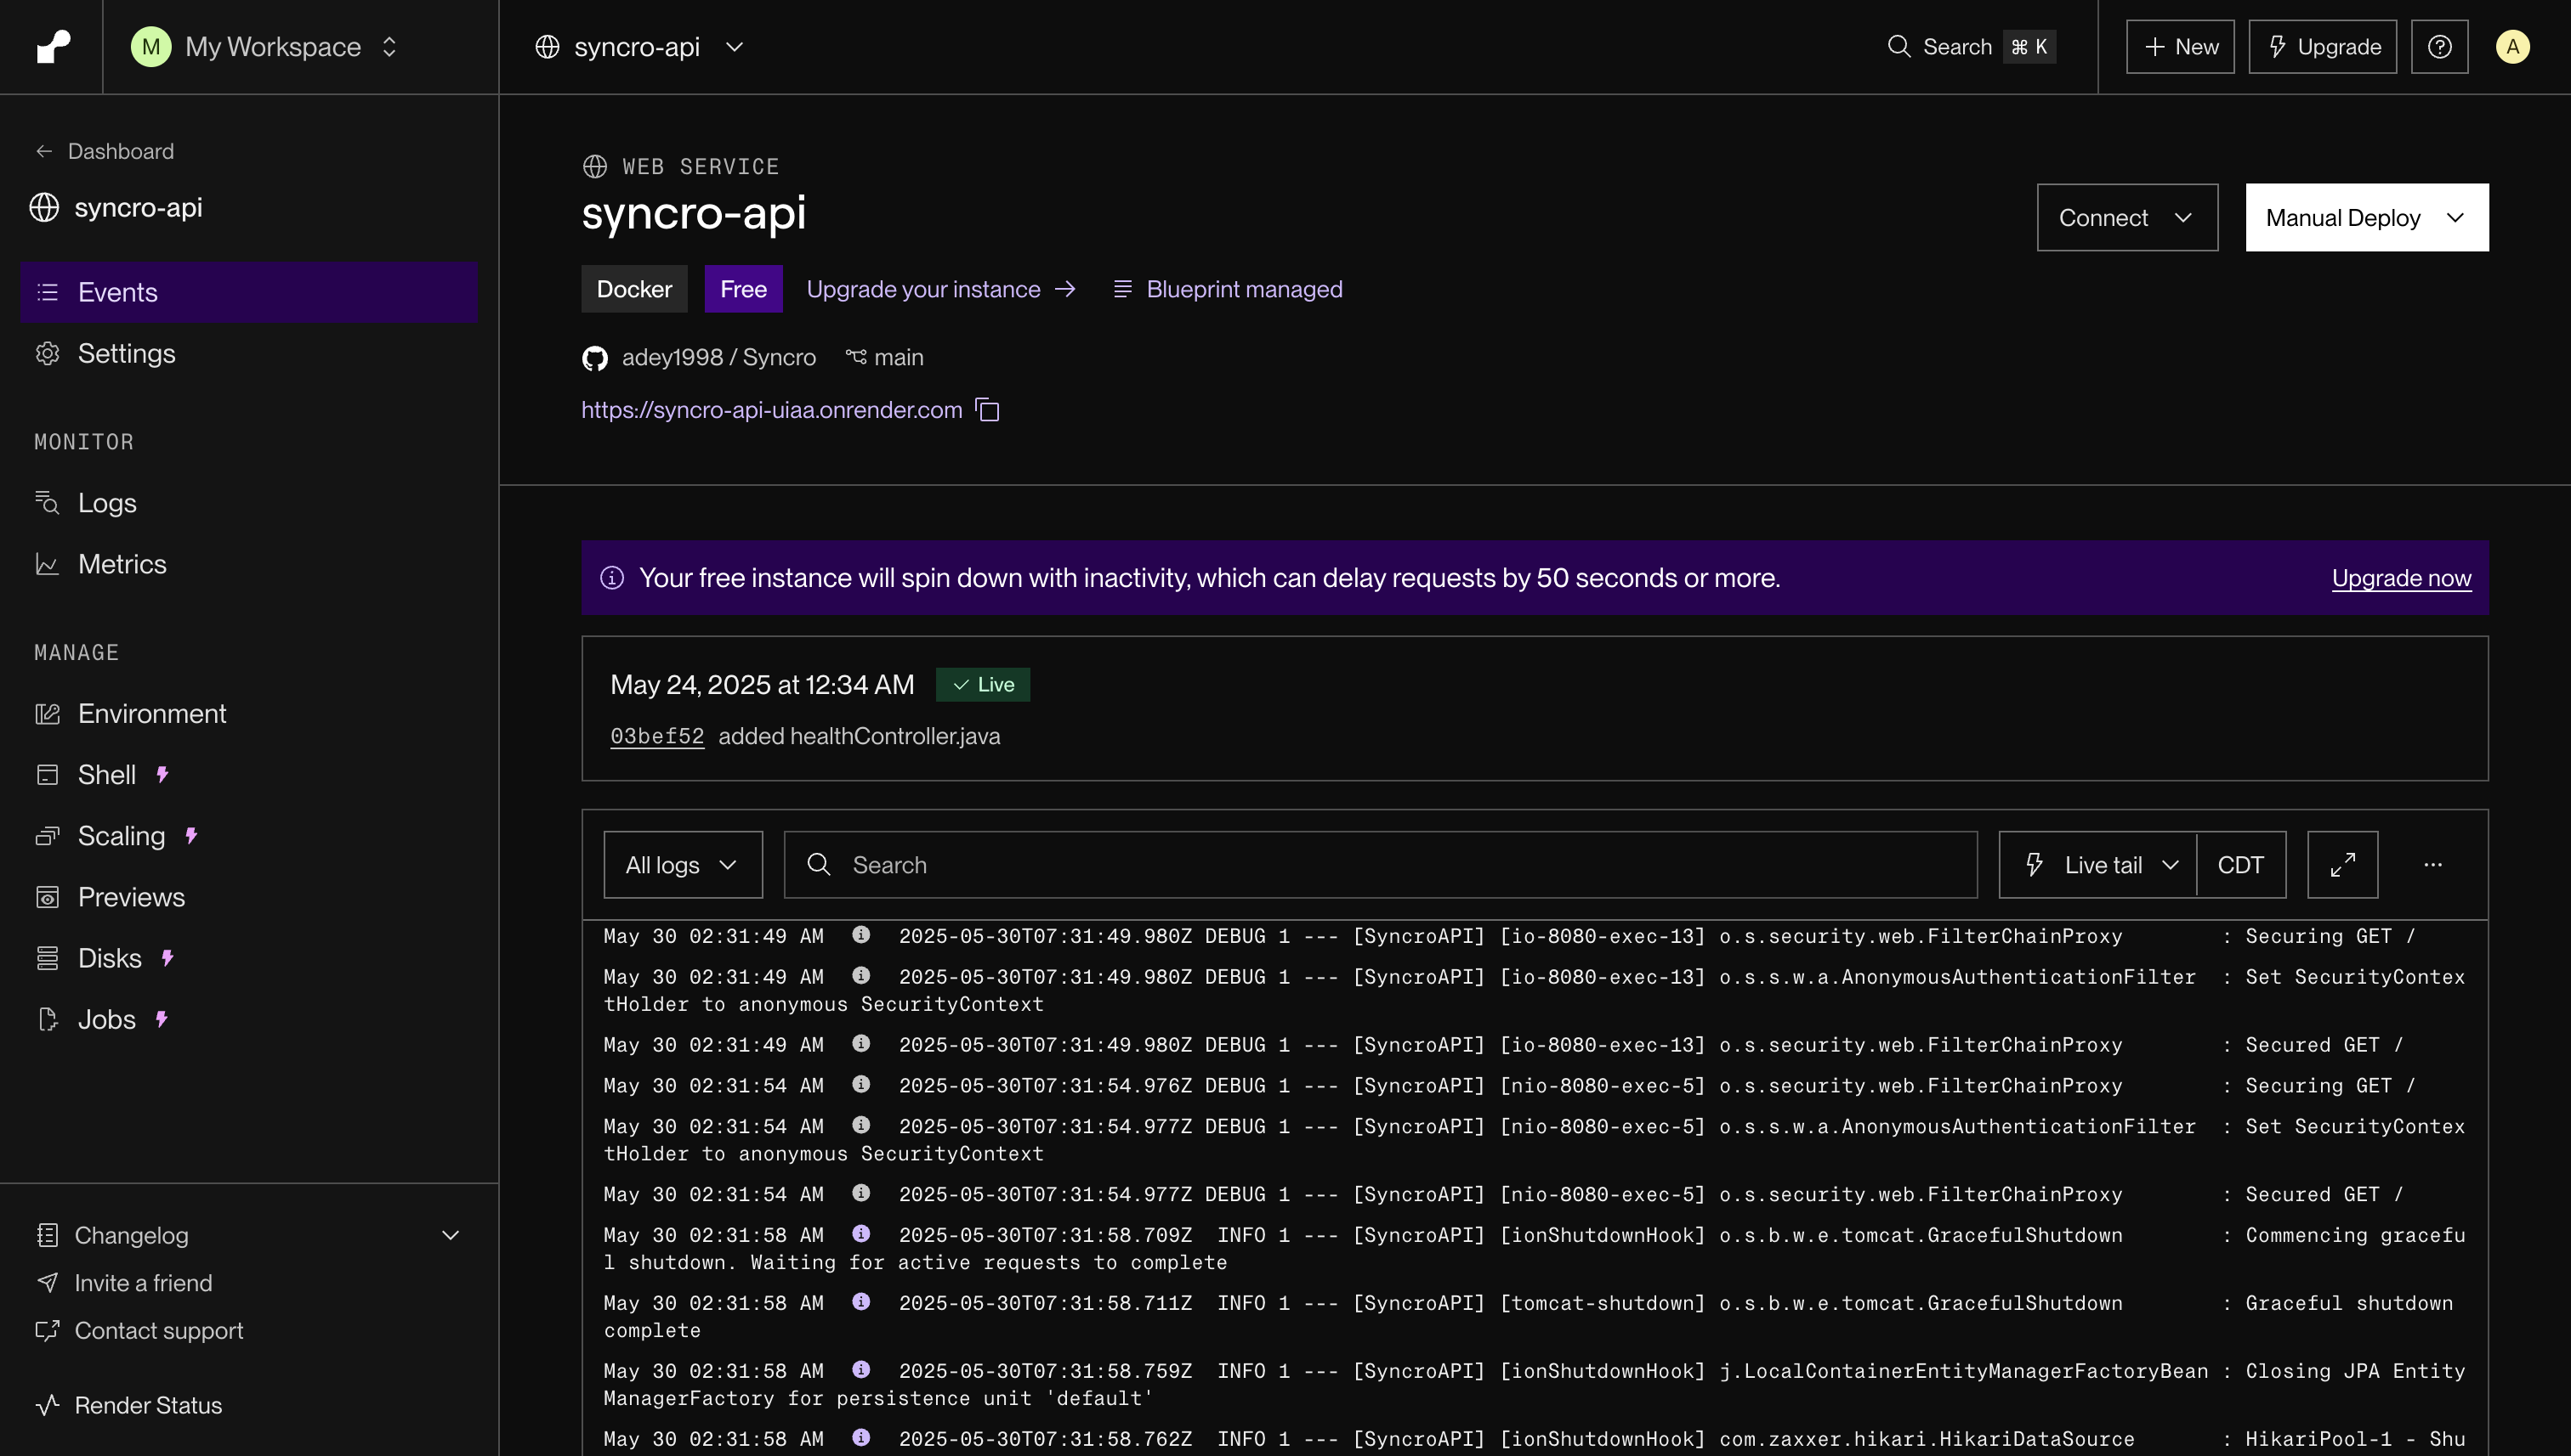Open the Manual Deploy dropdown
2571x1456 pixels.
[x=2366, y=217]
